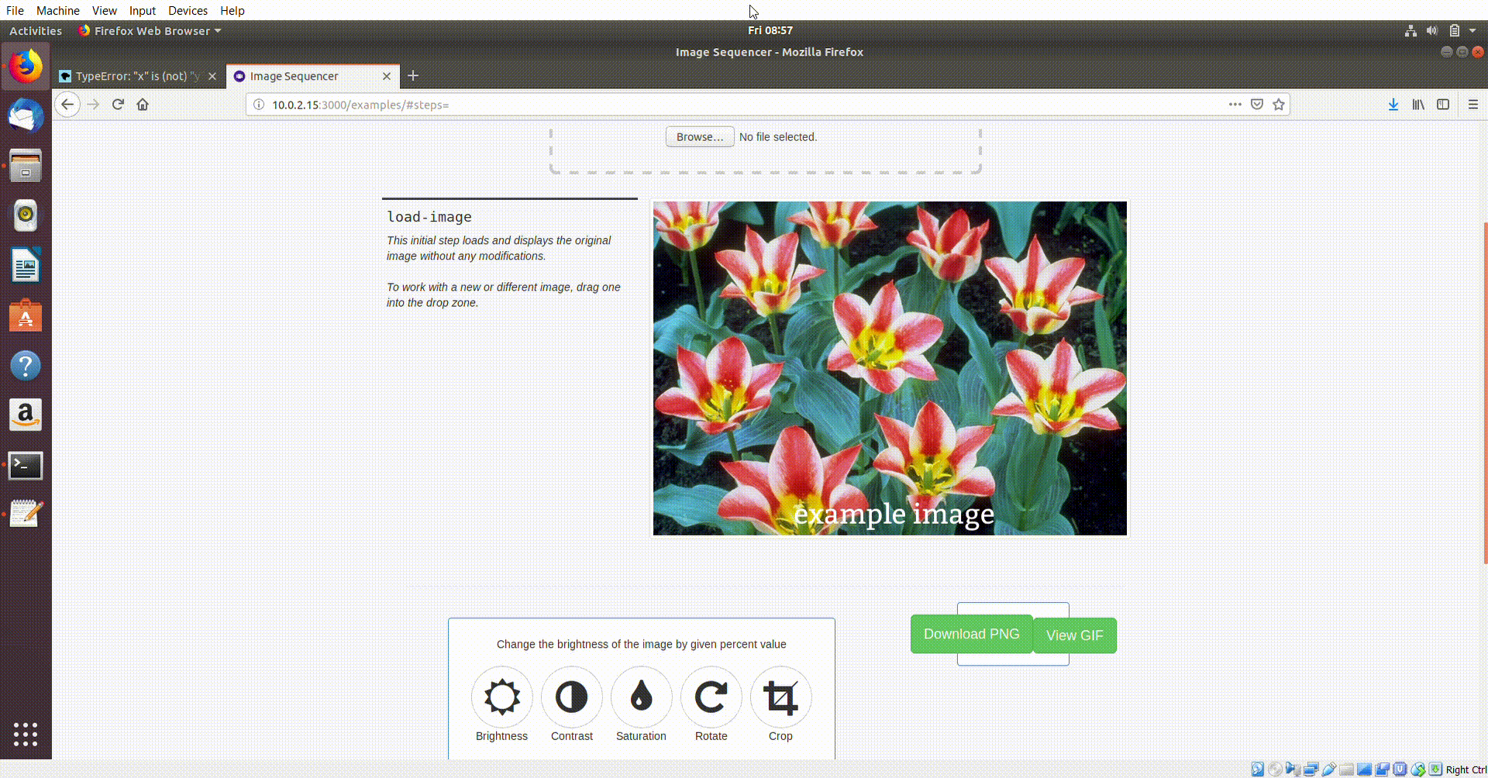Select the Saturation droplet icon
The image size is (1488, 778).
[641, 697]
